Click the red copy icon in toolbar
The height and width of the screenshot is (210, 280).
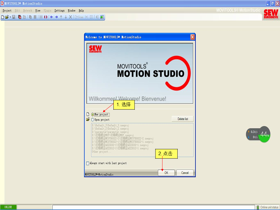(20, 17)
